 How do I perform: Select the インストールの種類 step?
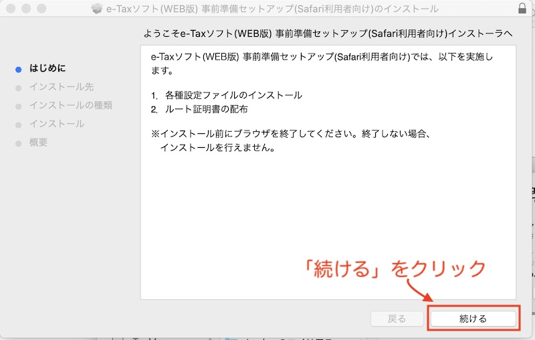tap(71, 105)
